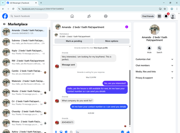Click the conversation list scrollbar
Screen dimensions: 180x133
coord(49,60)
